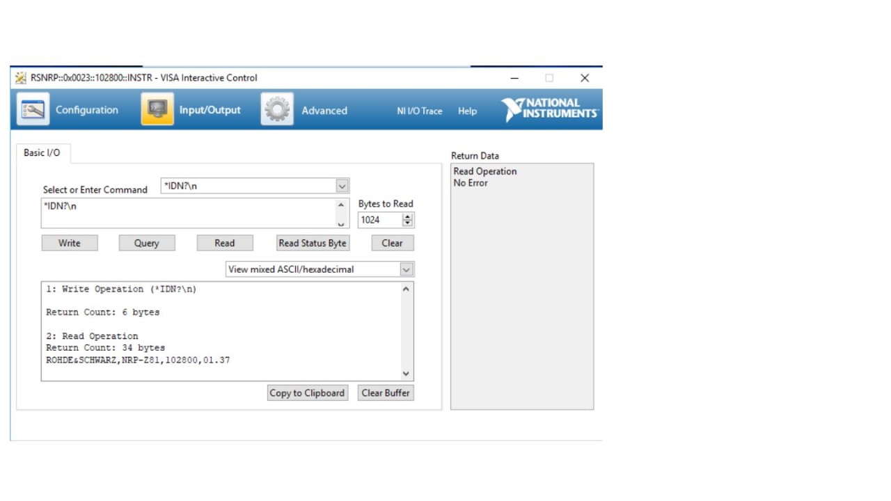This screenshot has width=891, height=501.
Task: Select the Input/Output monitor icon
Action: [157, 109]
